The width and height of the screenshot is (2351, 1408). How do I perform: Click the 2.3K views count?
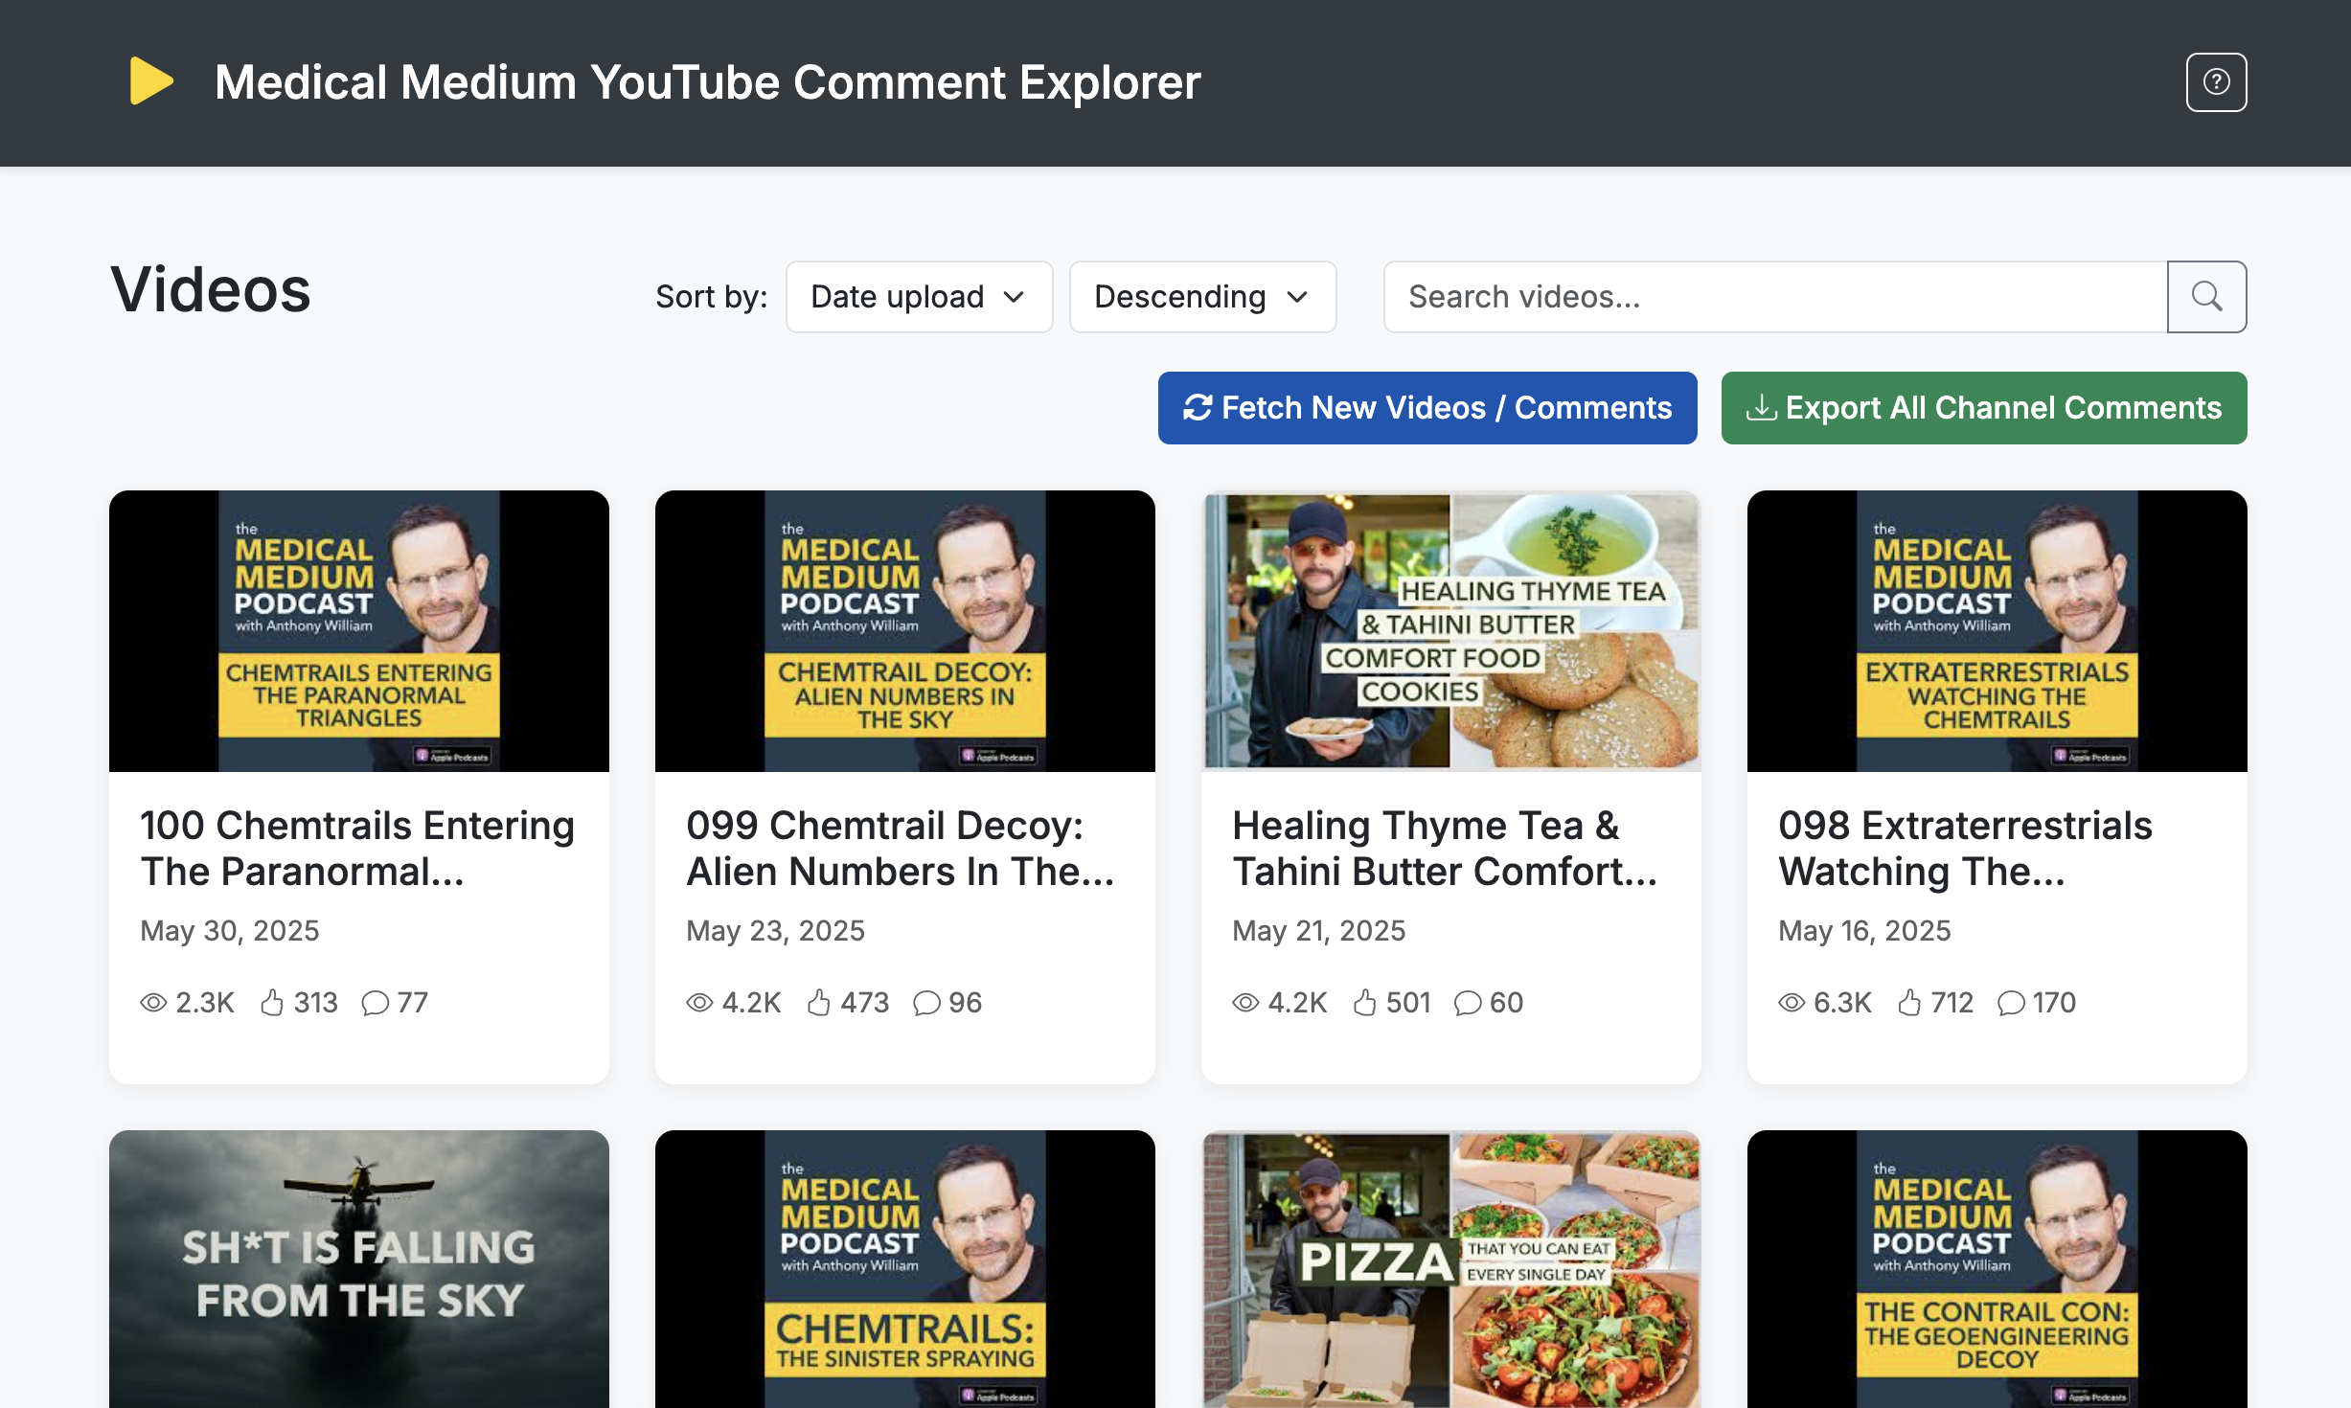205,1003
